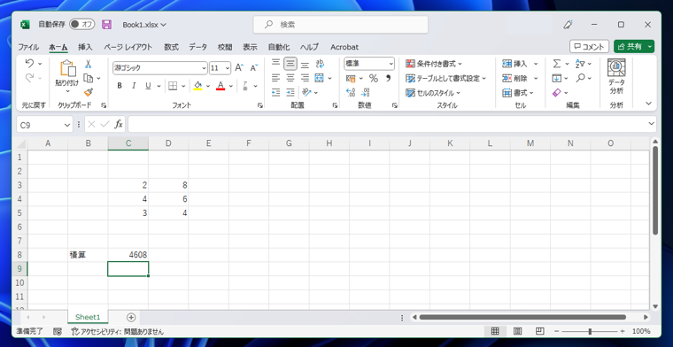
Task: Decrease font size with the smaller A
Action: coord(253,68)
